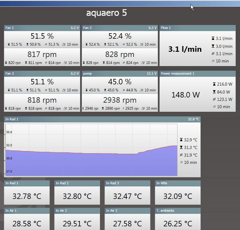This screenshot has height=230, width=240.
Task: Click the pump average 44.9 % value
Action: [131, 90]
